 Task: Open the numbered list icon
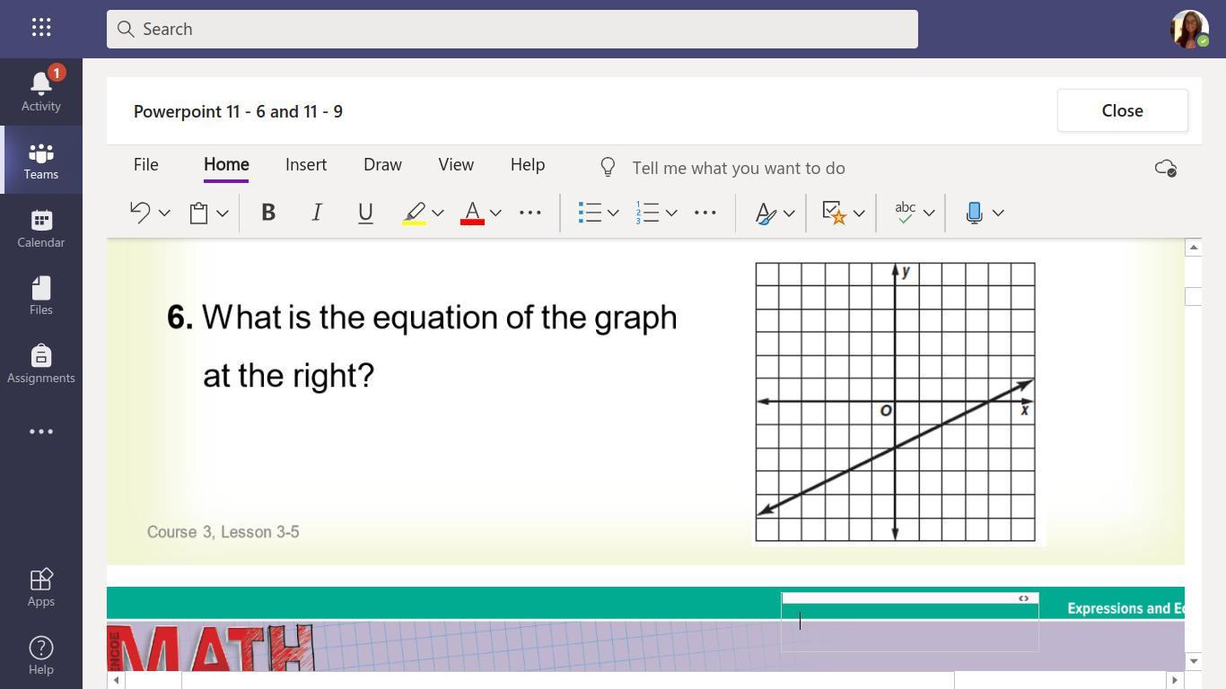(648, 213)
